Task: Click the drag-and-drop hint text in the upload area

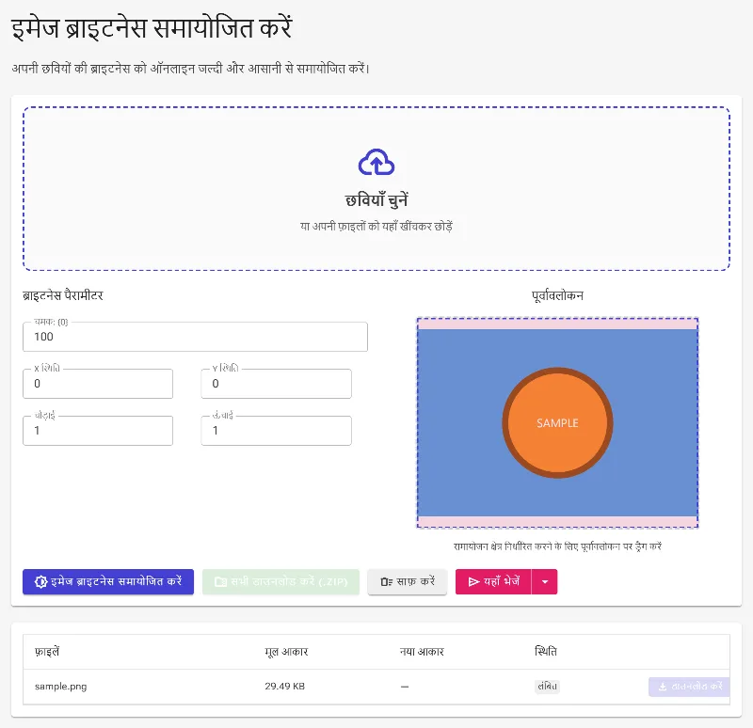Action: pyautogui.click(x=376, y=226)
